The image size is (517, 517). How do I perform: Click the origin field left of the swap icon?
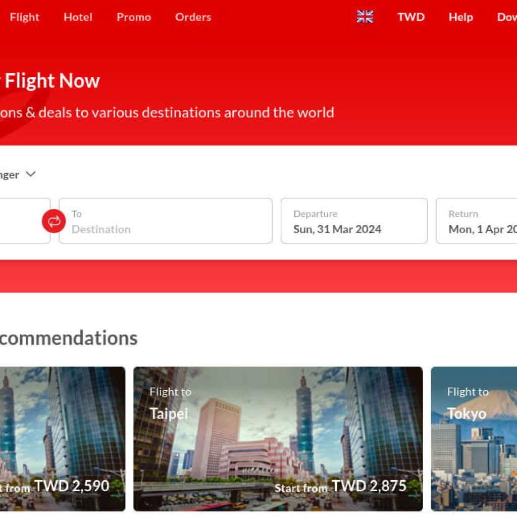tap(23, 221)
